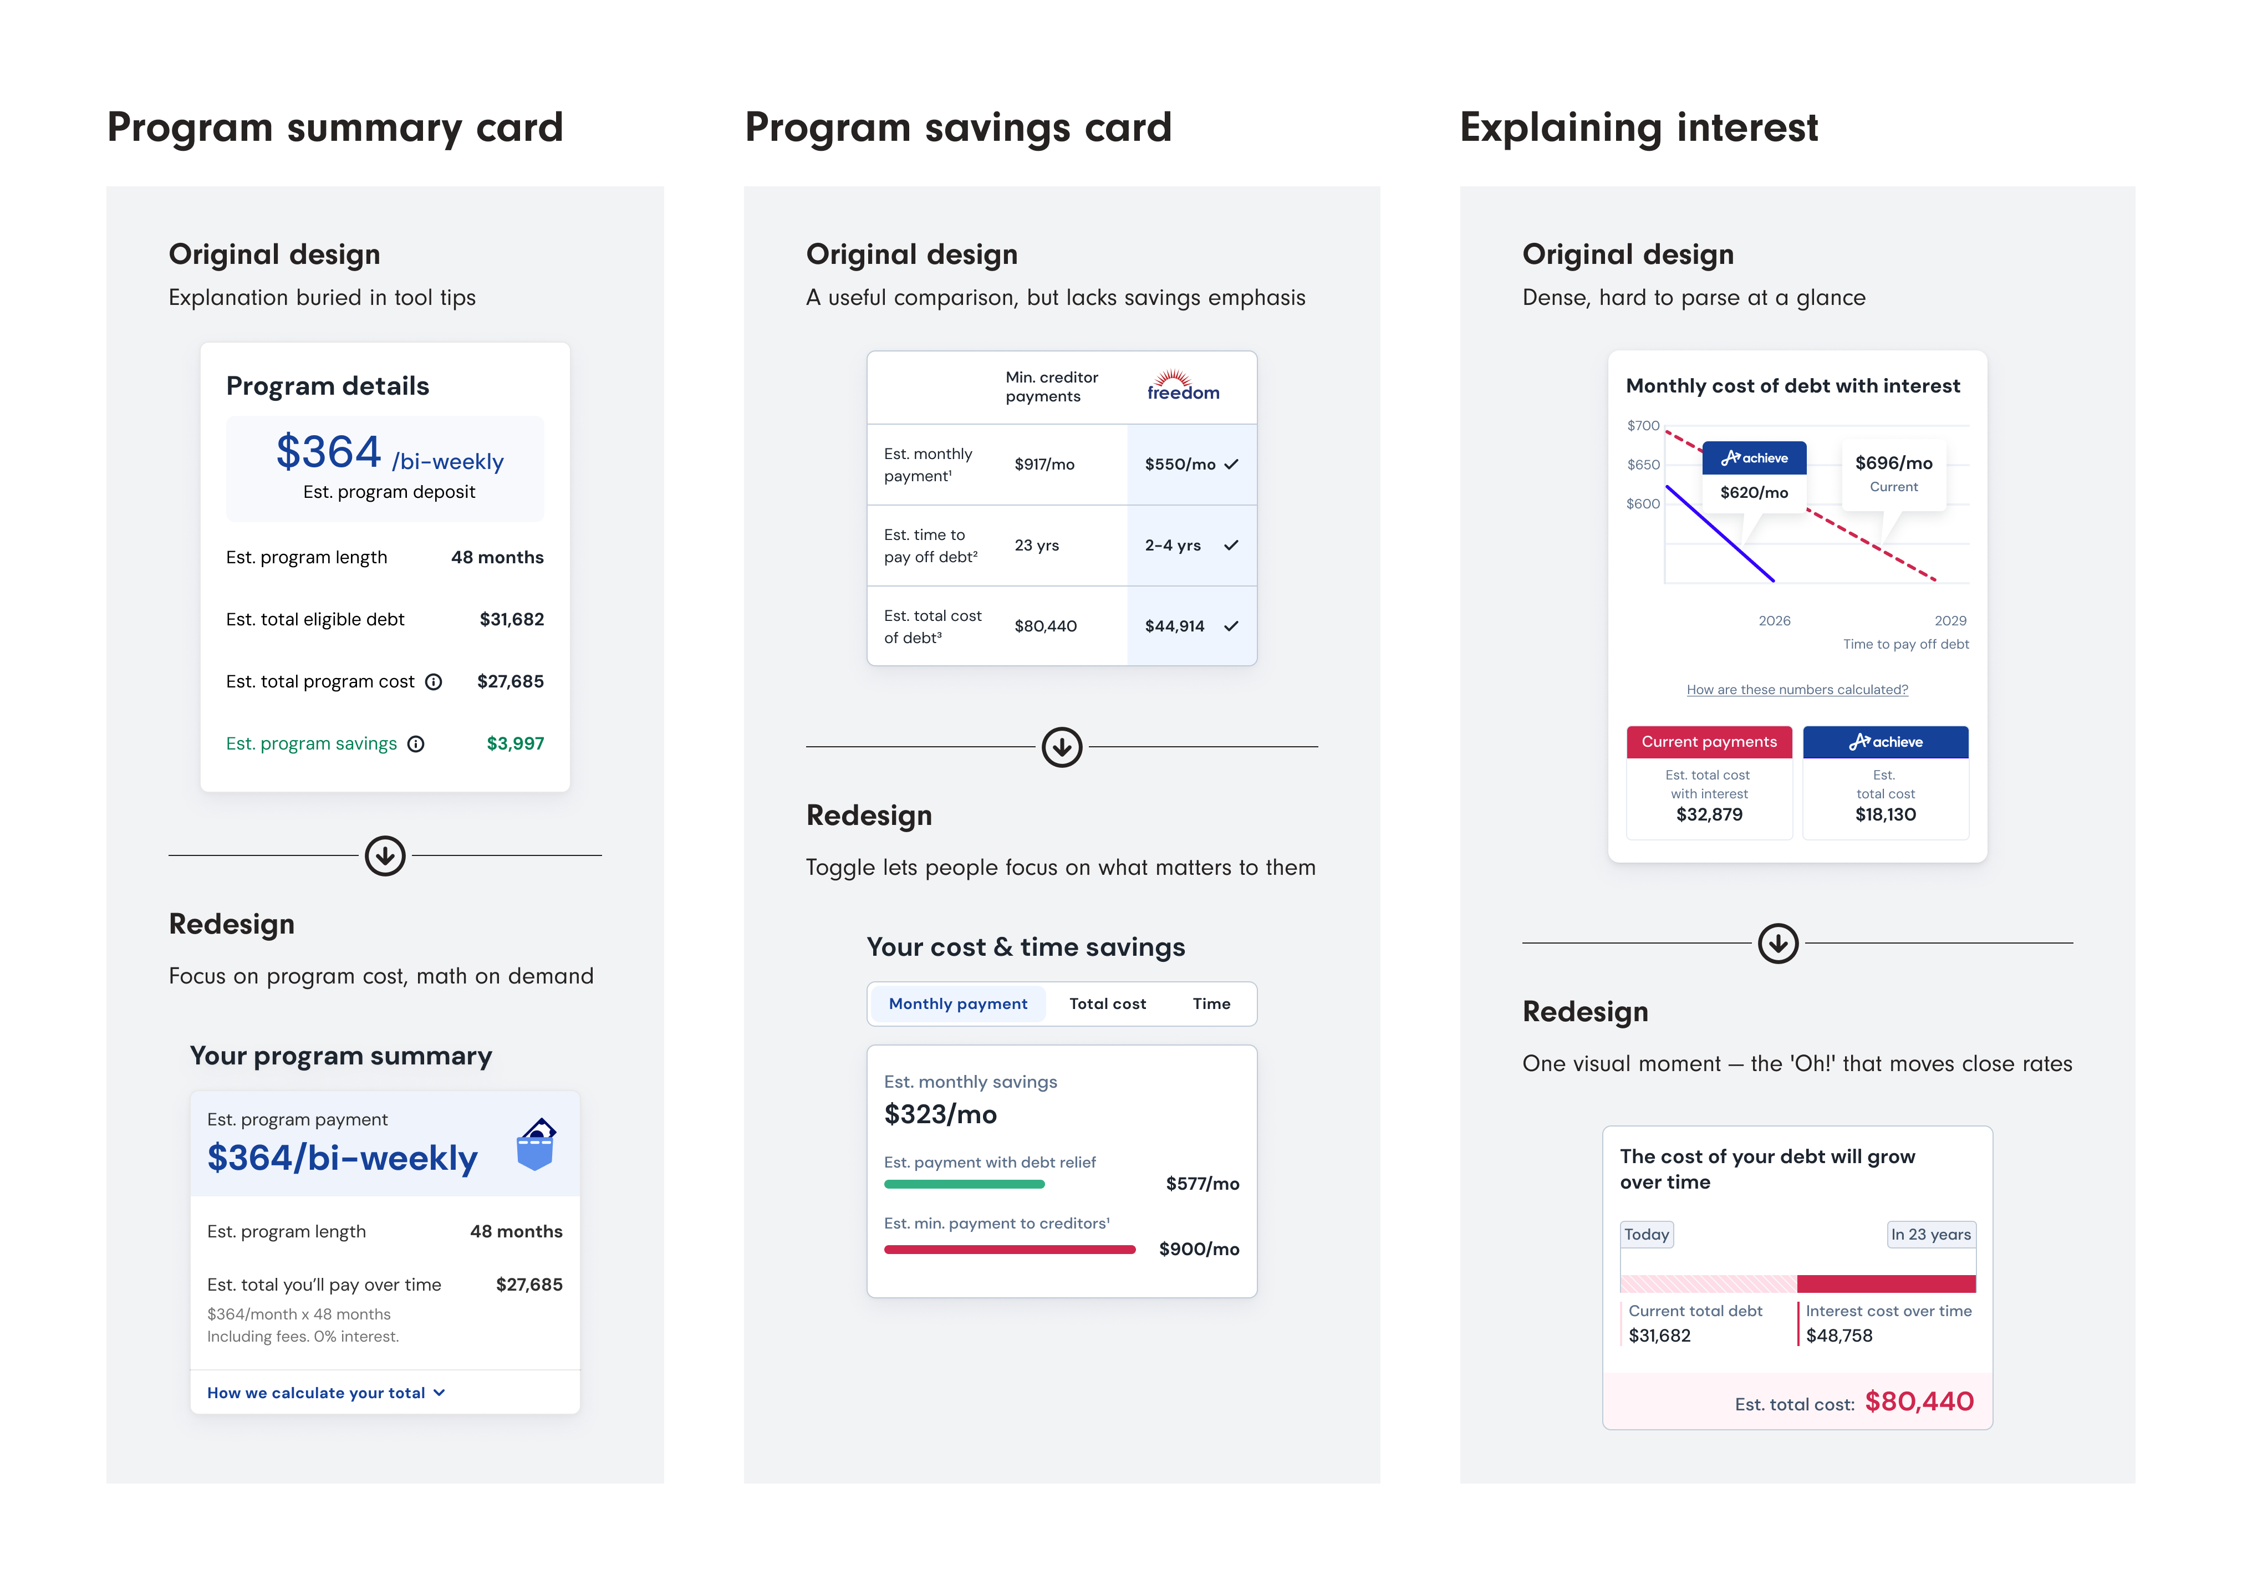
Task: Switch to the Total cost tab
Action: 1107,1003
